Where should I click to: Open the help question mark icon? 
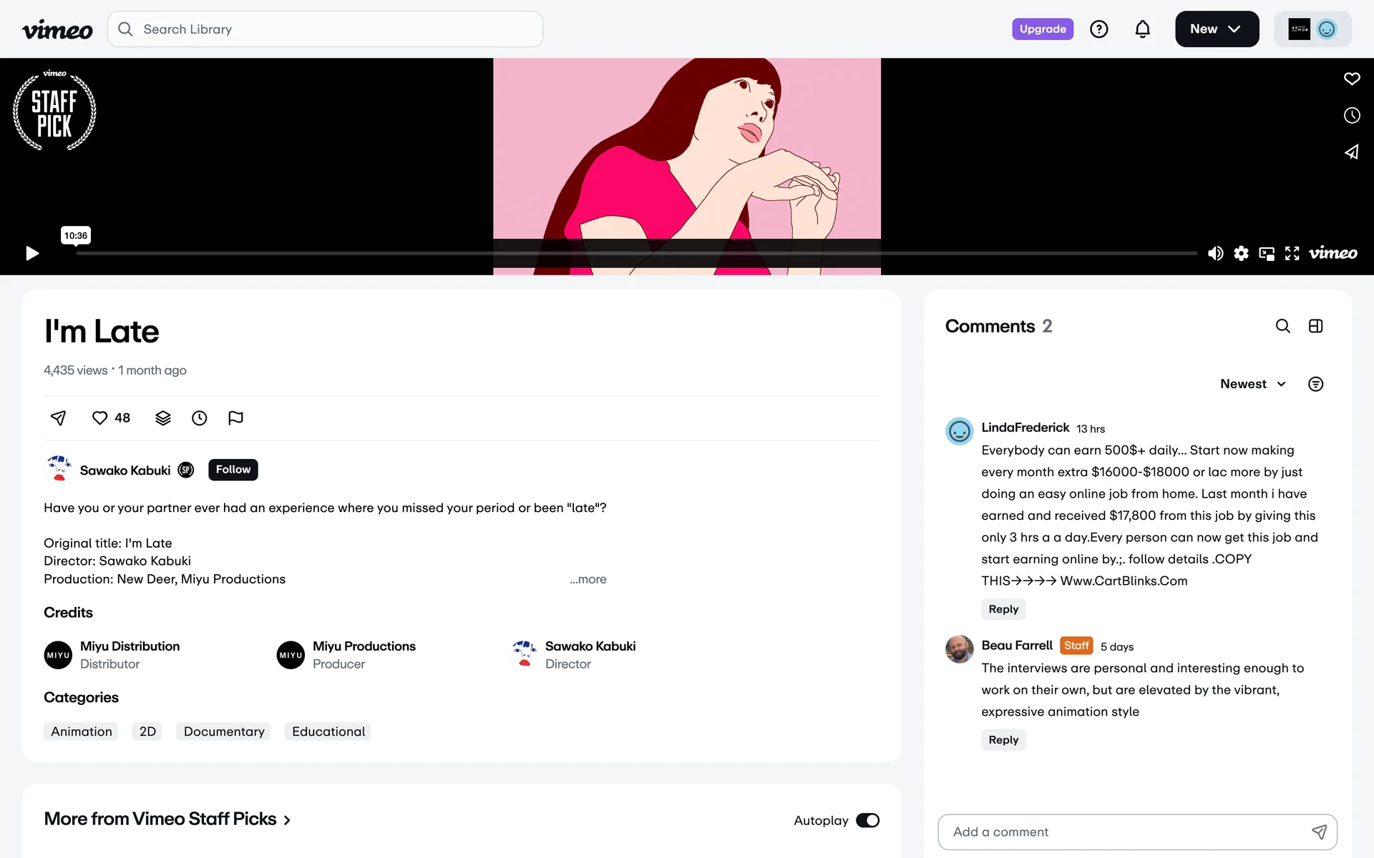1098,29
